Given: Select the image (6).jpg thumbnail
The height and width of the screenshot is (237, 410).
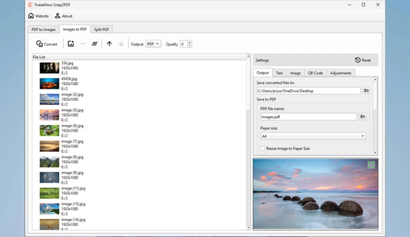Looking at the screenshot, I should [50, 131].
